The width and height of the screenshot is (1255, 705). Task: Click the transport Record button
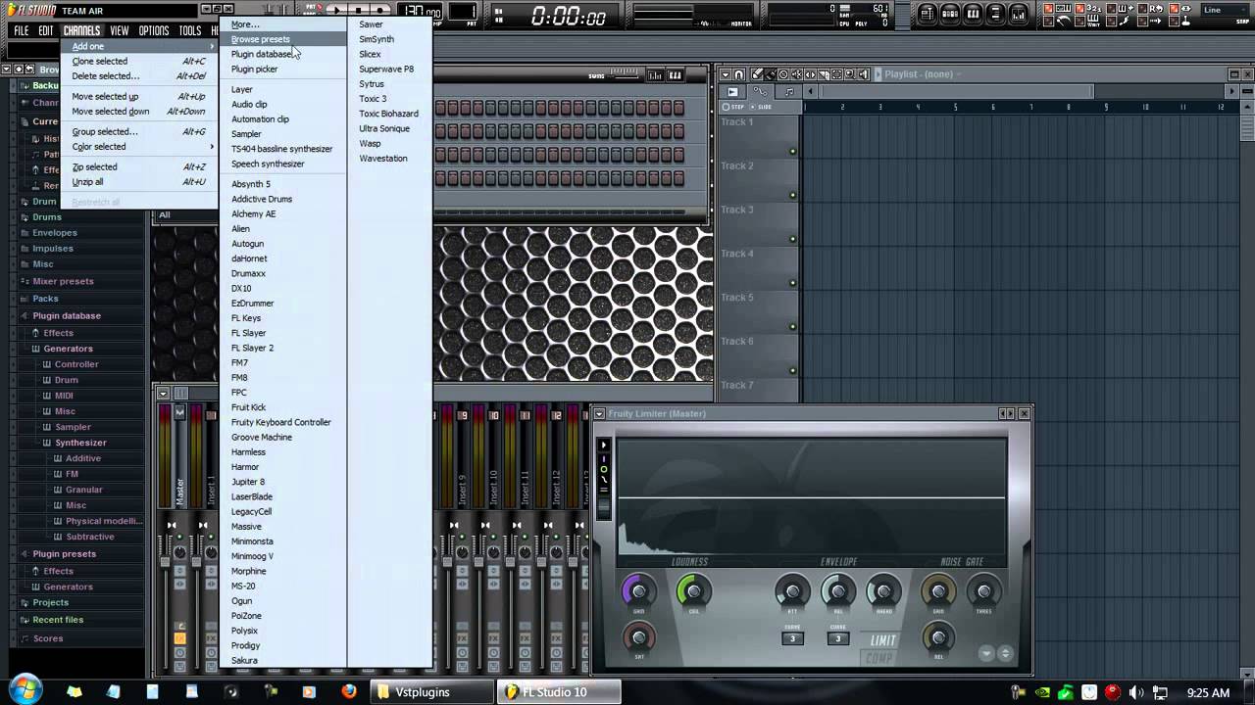click(379, 11)
